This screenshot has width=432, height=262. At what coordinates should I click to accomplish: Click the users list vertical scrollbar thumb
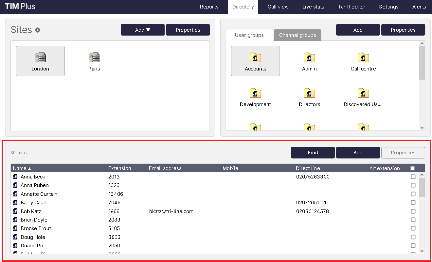pos(422,187)
